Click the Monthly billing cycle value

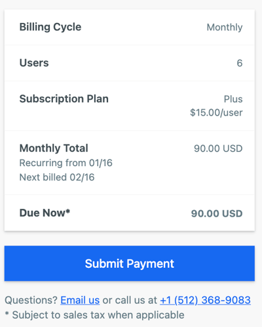click(225, 28)
